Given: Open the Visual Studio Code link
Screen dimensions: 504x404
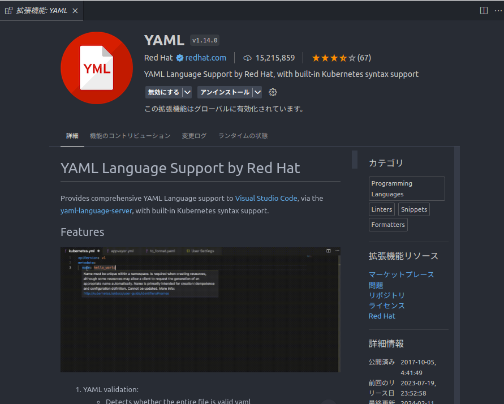Looking at the screenshot, I should (x=266, y=198).
